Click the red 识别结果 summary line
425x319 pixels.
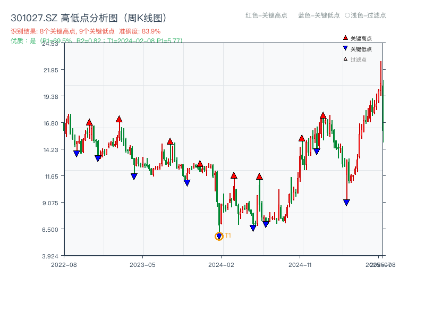click(x=86, y=31)
